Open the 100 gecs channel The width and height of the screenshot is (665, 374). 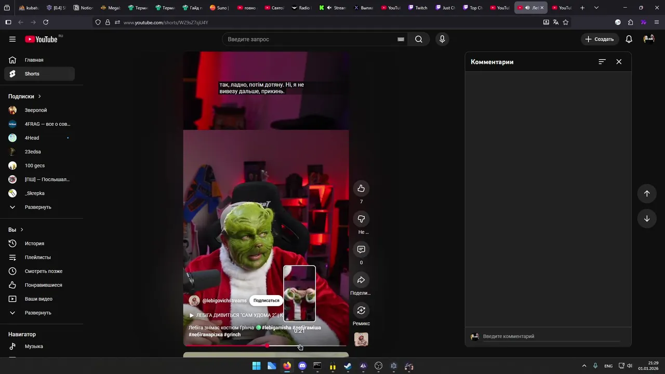pos(39,165)
